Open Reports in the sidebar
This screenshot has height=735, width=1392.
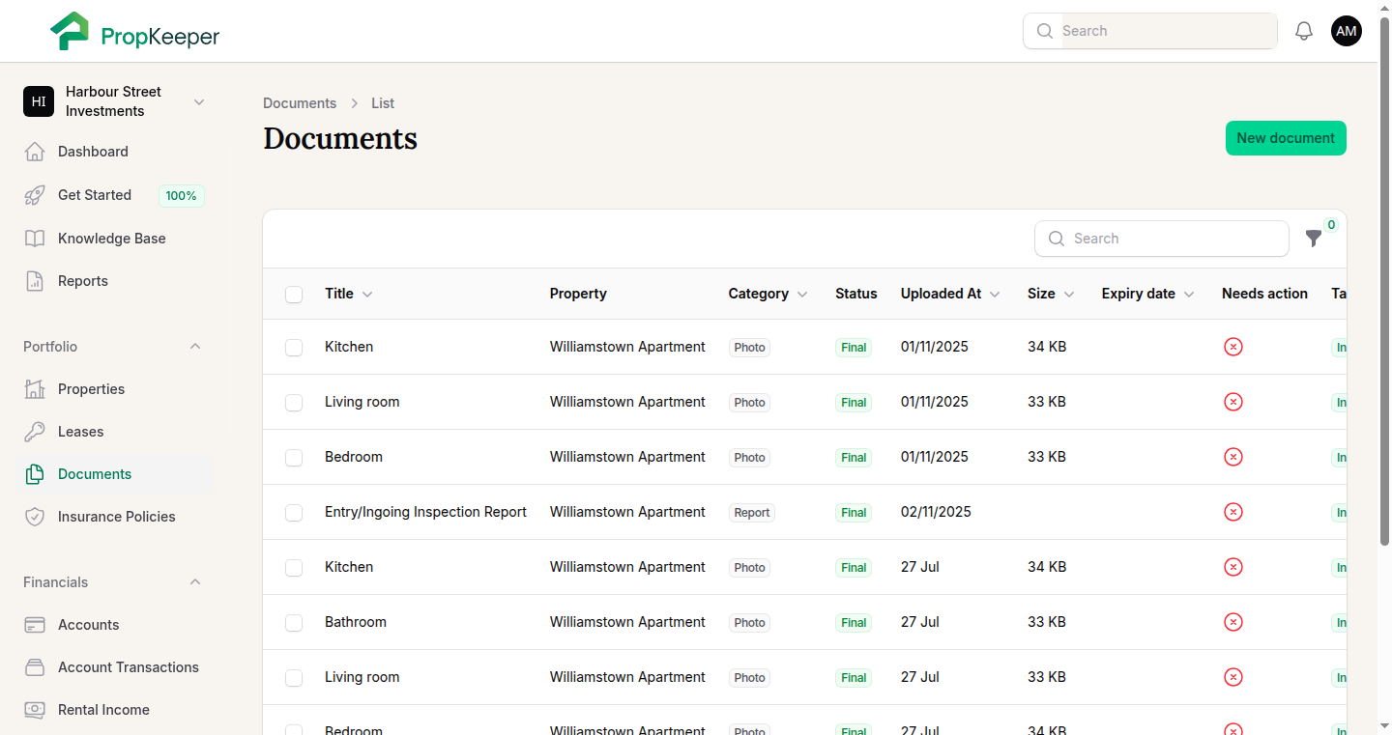click(x=114, y=281)
